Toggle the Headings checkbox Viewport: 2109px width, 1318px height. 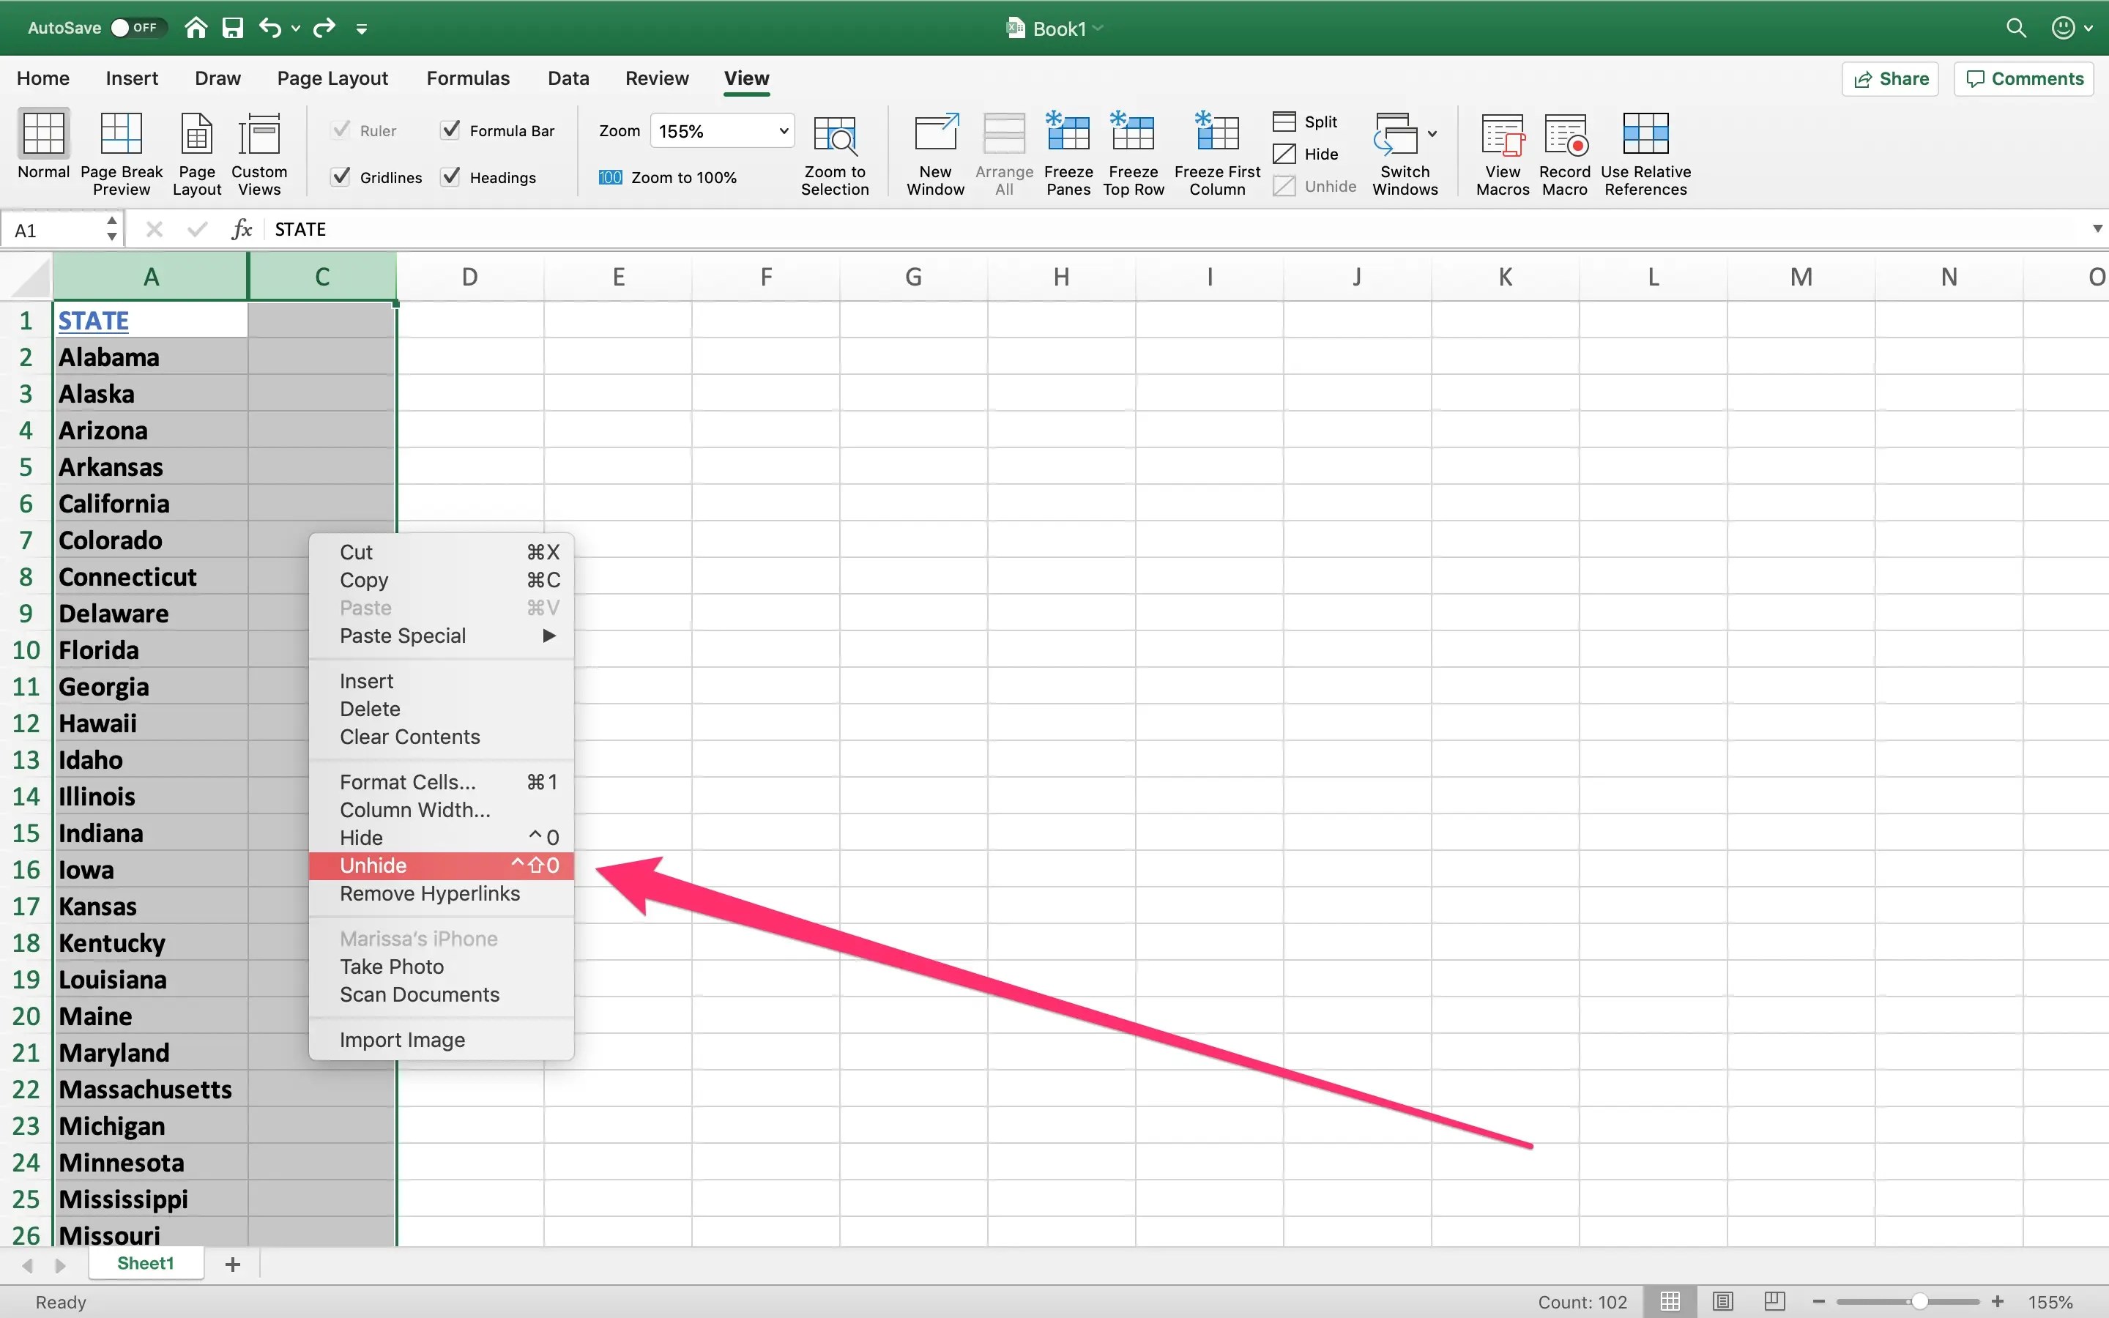449,176
